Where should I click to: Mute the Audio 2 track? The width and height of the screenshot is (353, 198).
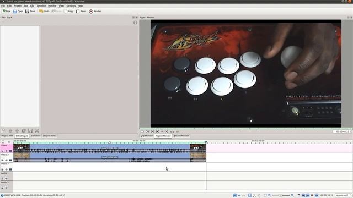coord(6,188)
